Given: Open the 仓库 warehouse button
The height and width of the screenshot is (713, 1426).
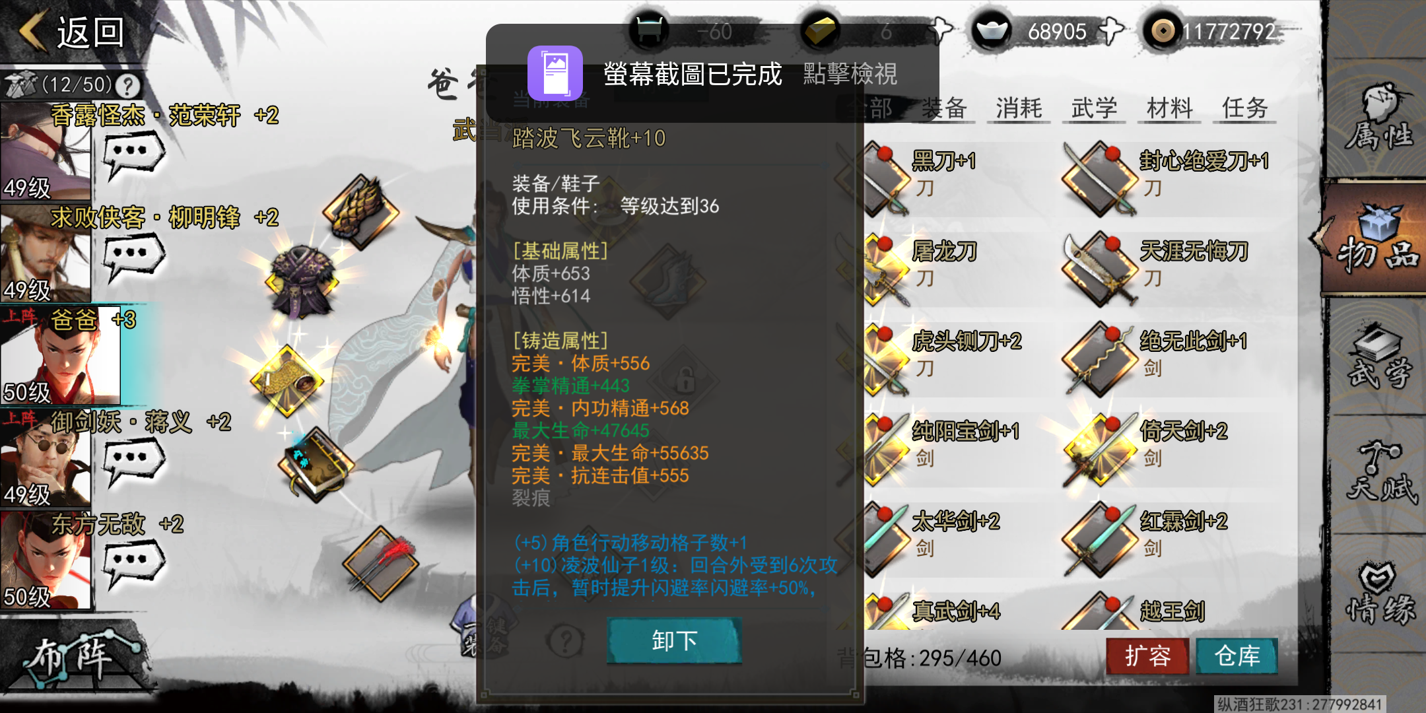Looking at the screenshot, I should 1237,656.
